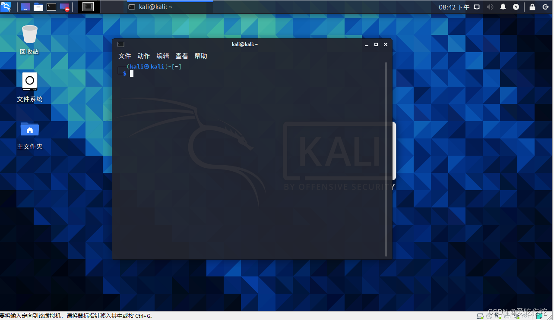Maximize the kali@kali terminal window
The width and height of the screenshot is (554, 320).
pyautogui.click(x=376, y=44)
